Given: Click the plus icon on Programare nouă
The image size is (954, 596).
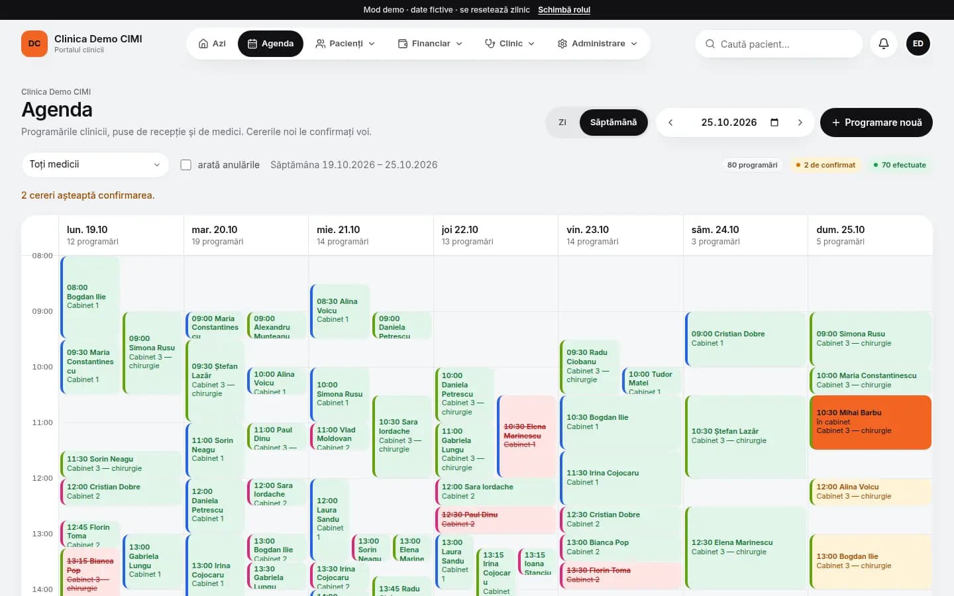Looking at the screenshot, I should [x=836, y=123].
